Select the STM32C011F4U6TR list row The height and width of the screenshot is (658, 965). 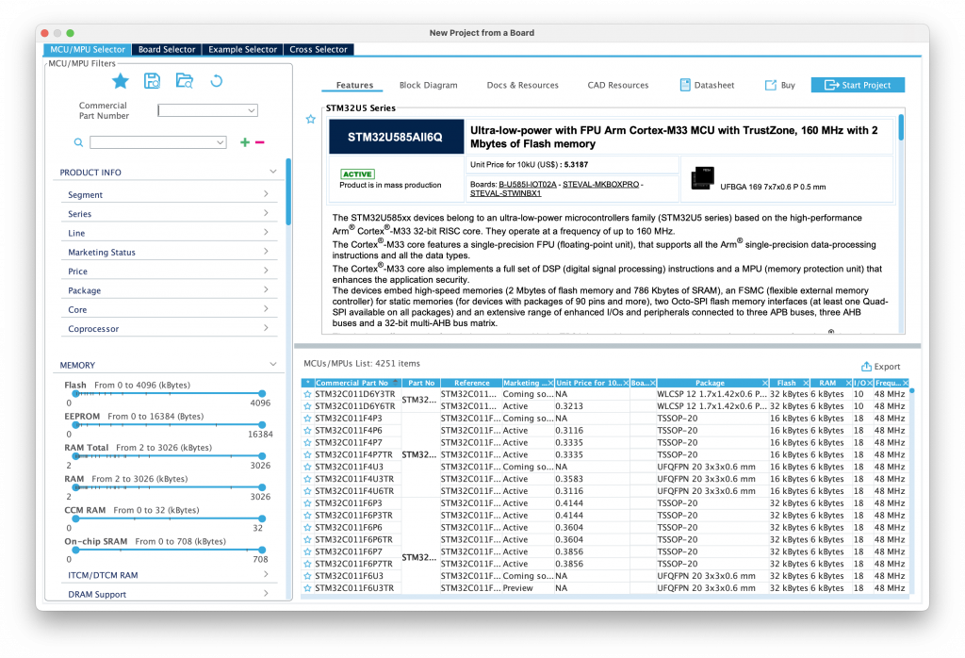606,491
